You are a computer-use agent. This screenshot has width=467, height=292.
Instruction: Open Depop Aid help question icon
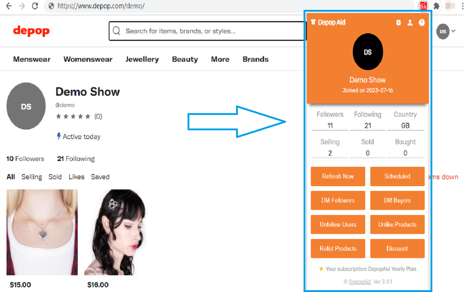[422, 23]
